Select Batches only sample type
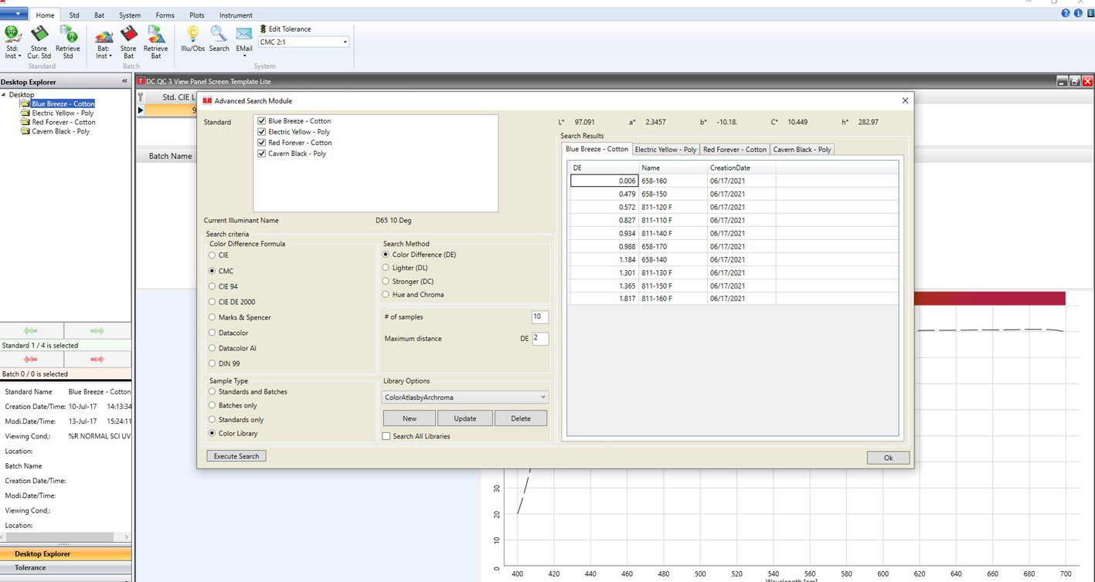This screenshot has height=582, width=1095. [x=213, y=405]
